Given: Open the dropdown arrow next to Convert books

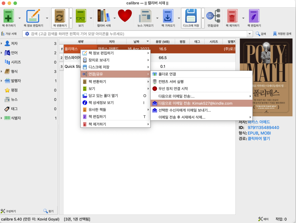Looking at the screenshot, I should tap(71, 18).
